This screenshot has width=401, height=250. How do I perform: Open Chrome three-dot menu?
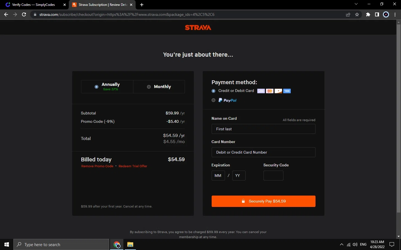tap(395, 14)
